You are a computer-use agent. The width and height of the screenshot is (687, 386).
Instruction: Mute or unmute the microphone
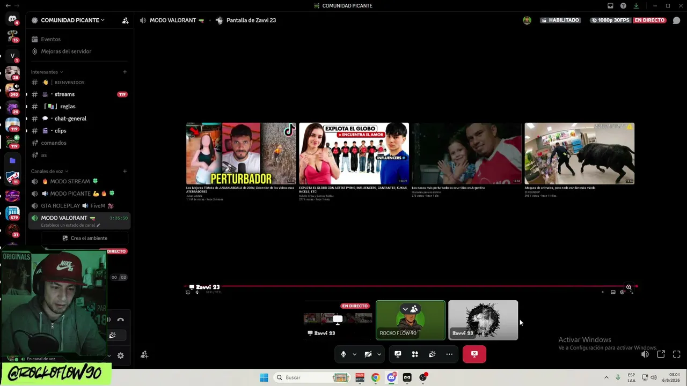pyautogui.click(x=343, y=354)
